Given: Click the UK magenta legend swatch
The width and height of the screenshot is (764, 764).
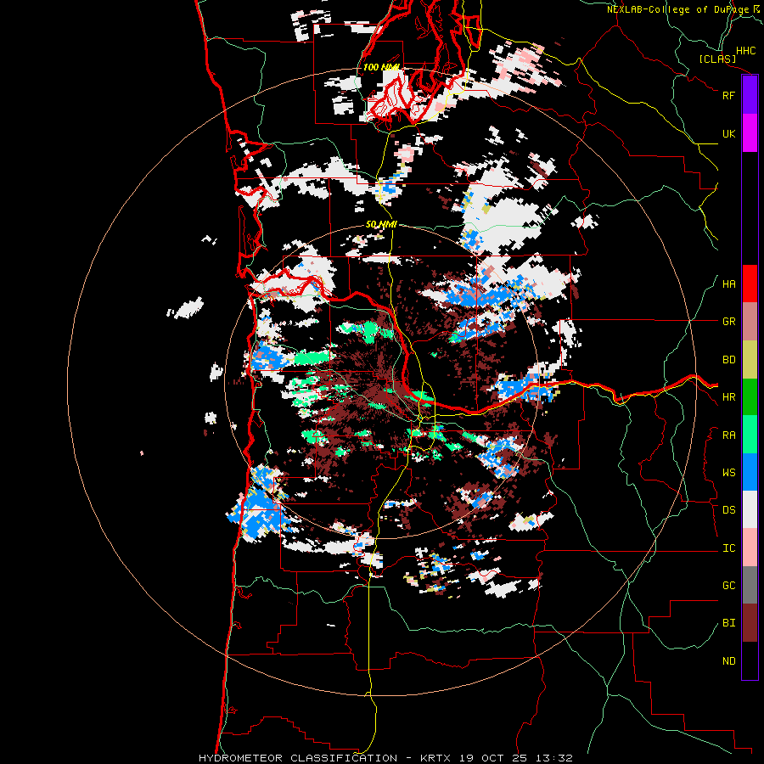Looking at the screenshot, I should coord(750,133).
